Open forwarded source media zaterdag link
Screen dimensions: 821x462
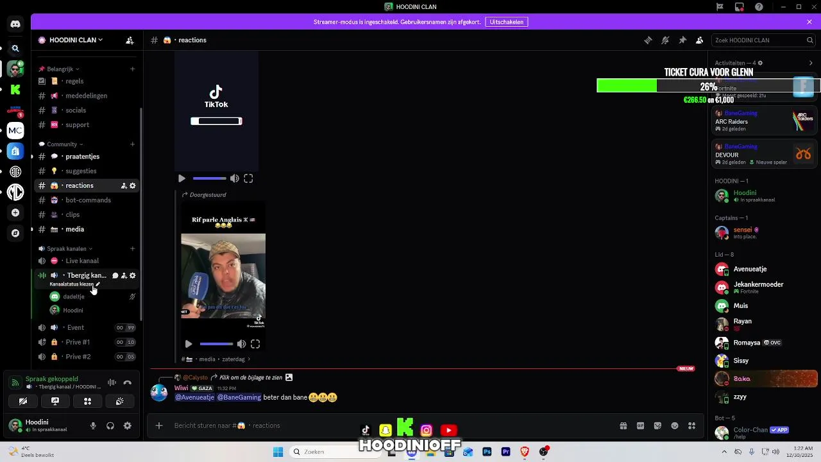[x=216, y=359]
